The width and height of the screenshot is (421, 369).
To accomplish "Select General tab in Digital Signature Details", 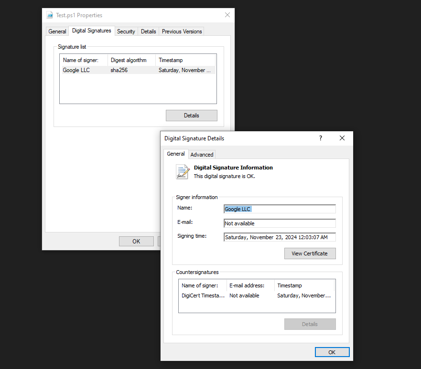I will coord(176,154).
